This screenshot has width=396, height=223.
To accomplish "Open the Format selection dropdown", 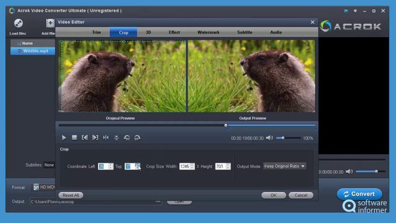I will (x=44, y=187).
